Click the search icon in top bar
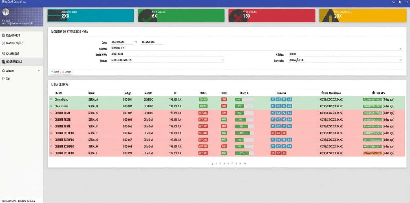Viewport: 410px width, 203px height. tap(394, 2)
